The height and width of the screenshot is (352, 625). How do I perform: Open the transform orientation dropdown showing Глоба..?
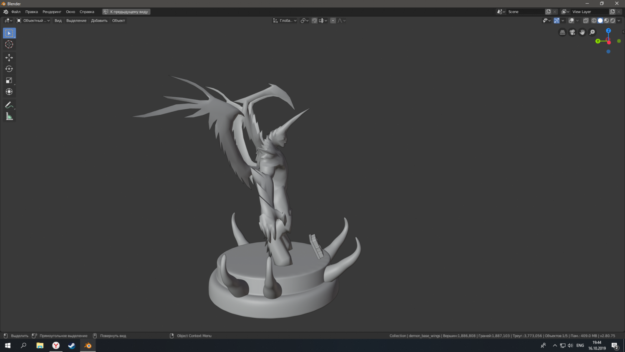point(285,20)
